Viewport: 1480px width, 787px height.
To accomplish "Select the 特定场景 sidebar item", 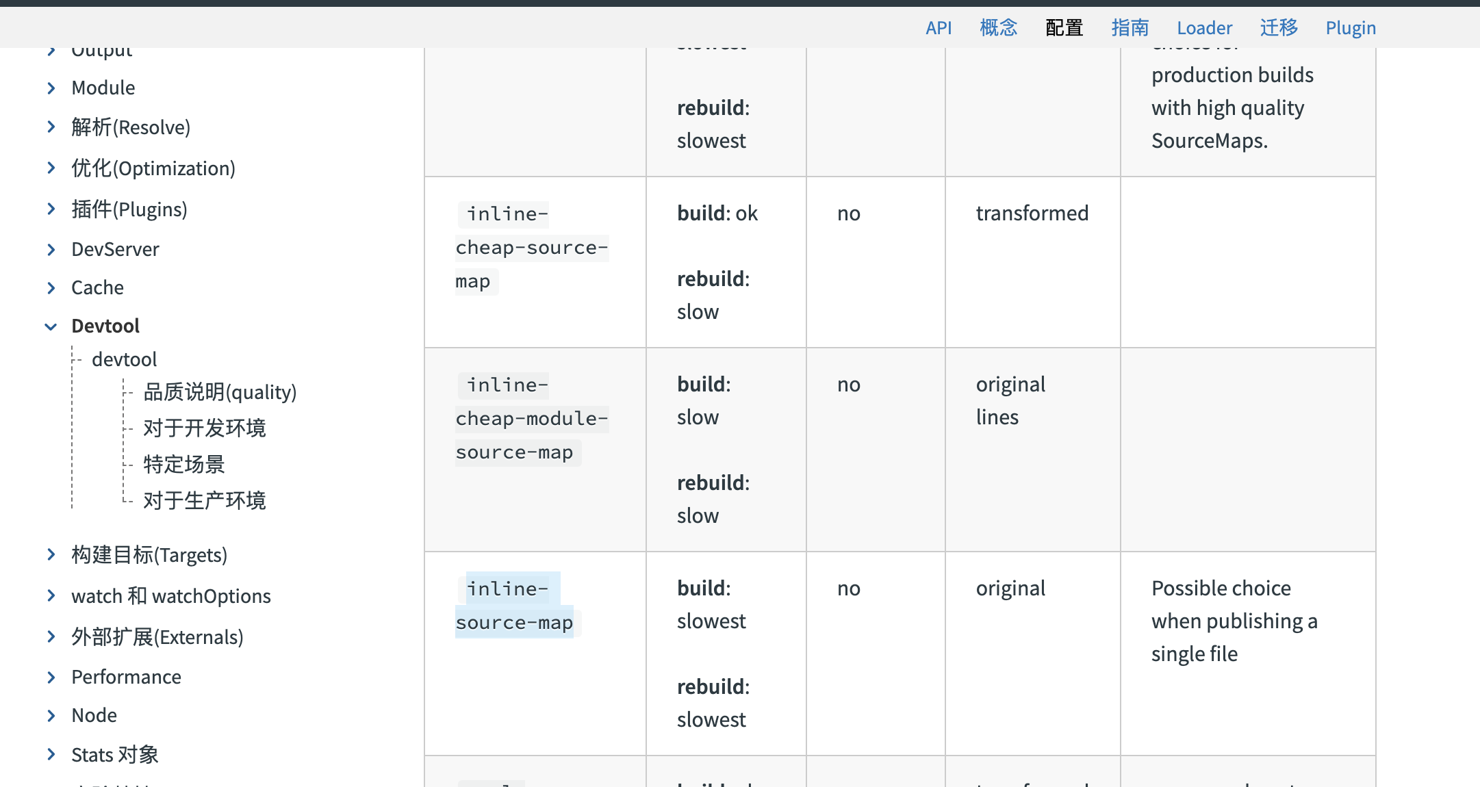I will [183, 465].
